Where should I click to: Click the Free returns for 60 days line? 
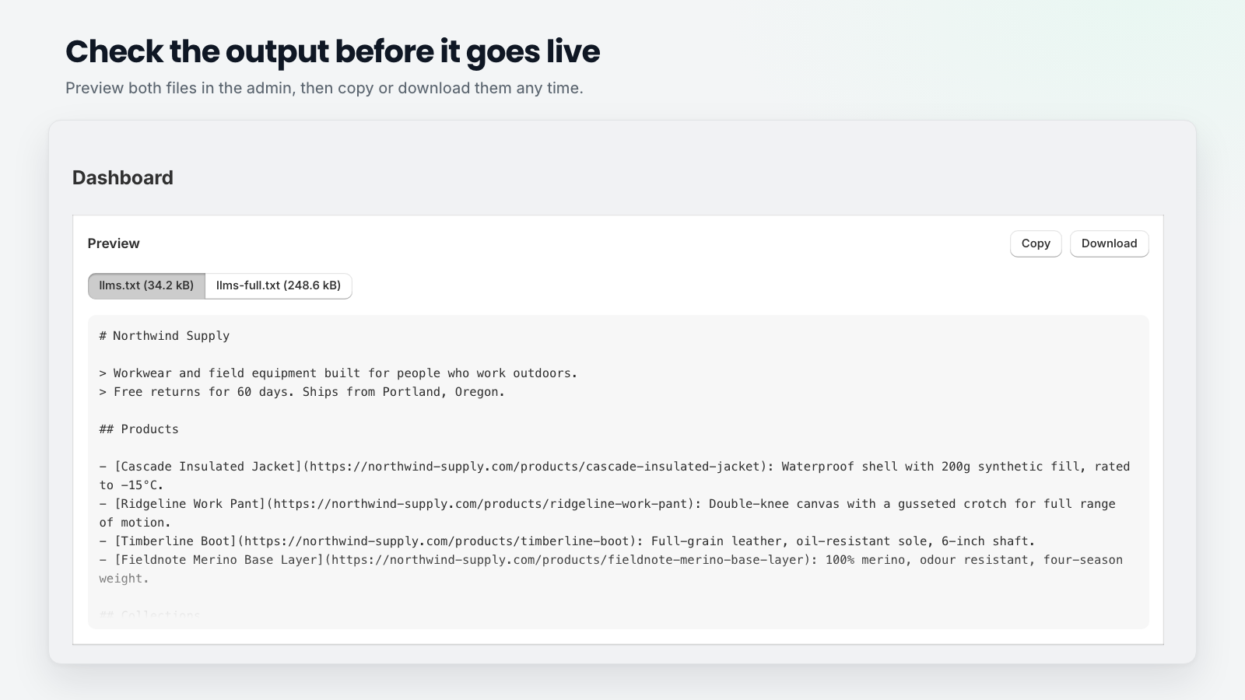(302, 392)
